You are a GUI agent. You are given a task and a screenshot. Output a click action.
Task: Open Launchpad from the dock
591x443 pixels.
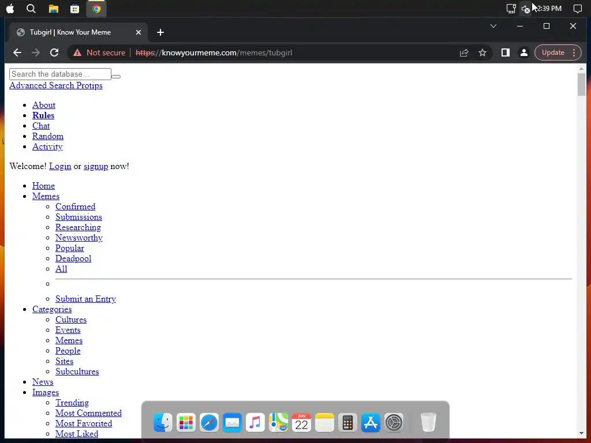pos(186,422)
